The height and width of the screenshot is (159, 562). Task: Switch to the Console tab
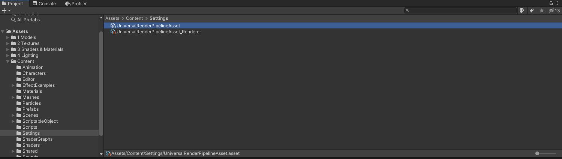tap(44, 4)
